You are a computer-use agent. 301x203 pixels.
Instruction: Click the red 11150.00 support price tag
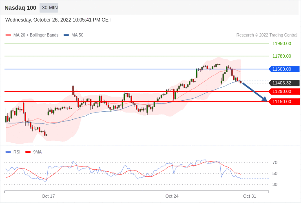click(284, 101)
